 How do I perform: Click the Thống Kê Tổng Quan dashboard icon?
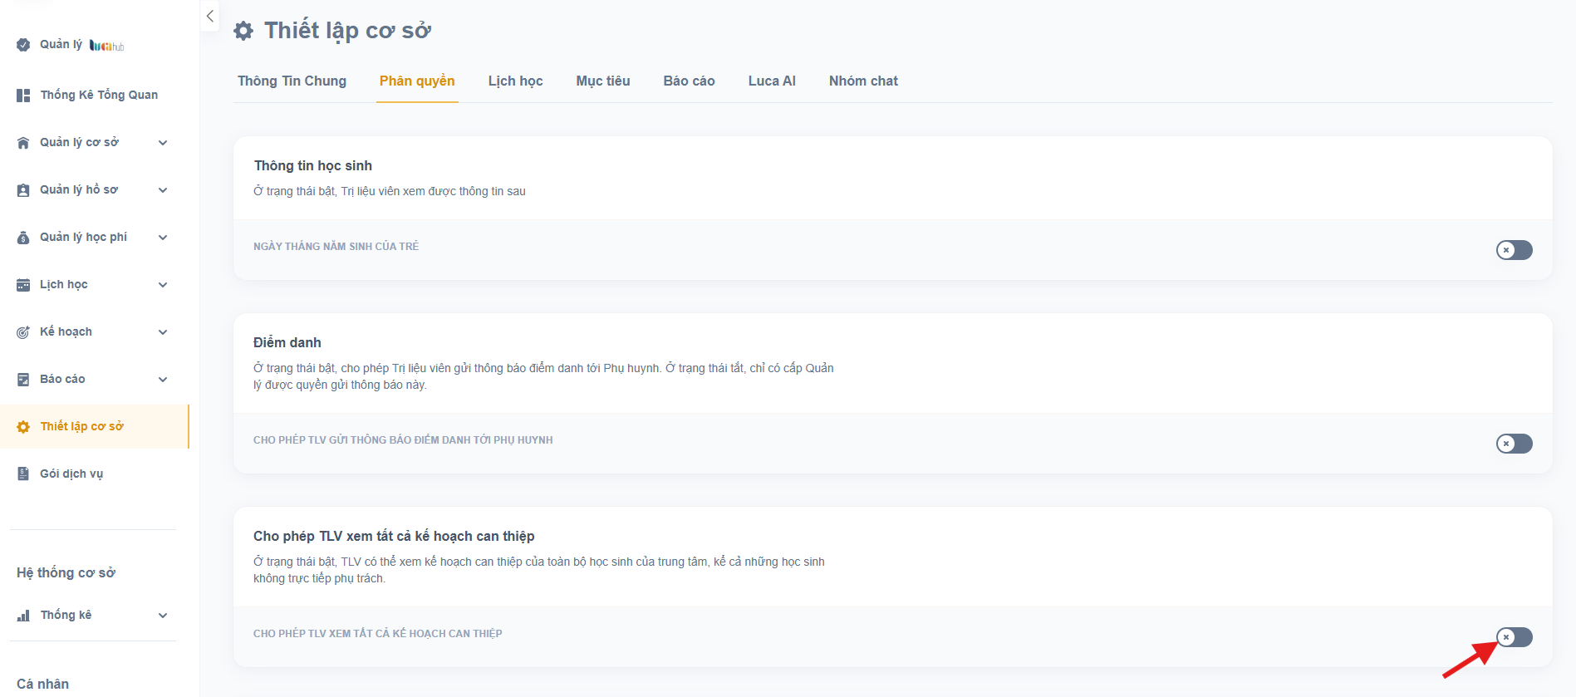[x=23, y=96]
